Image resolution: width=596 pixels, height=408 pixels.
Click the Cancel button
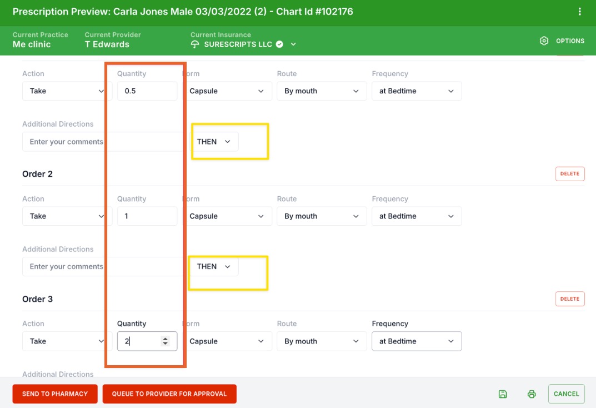(566, 394)
